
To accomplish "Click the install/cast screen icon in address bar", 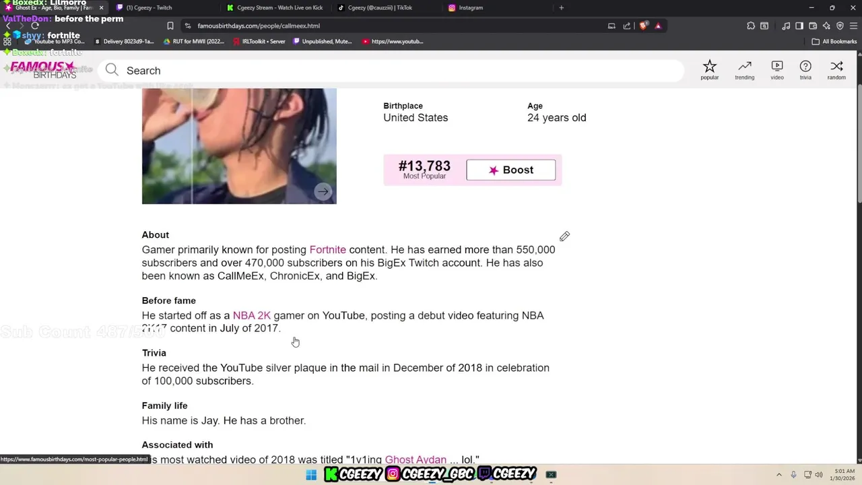I will [611, 26].
